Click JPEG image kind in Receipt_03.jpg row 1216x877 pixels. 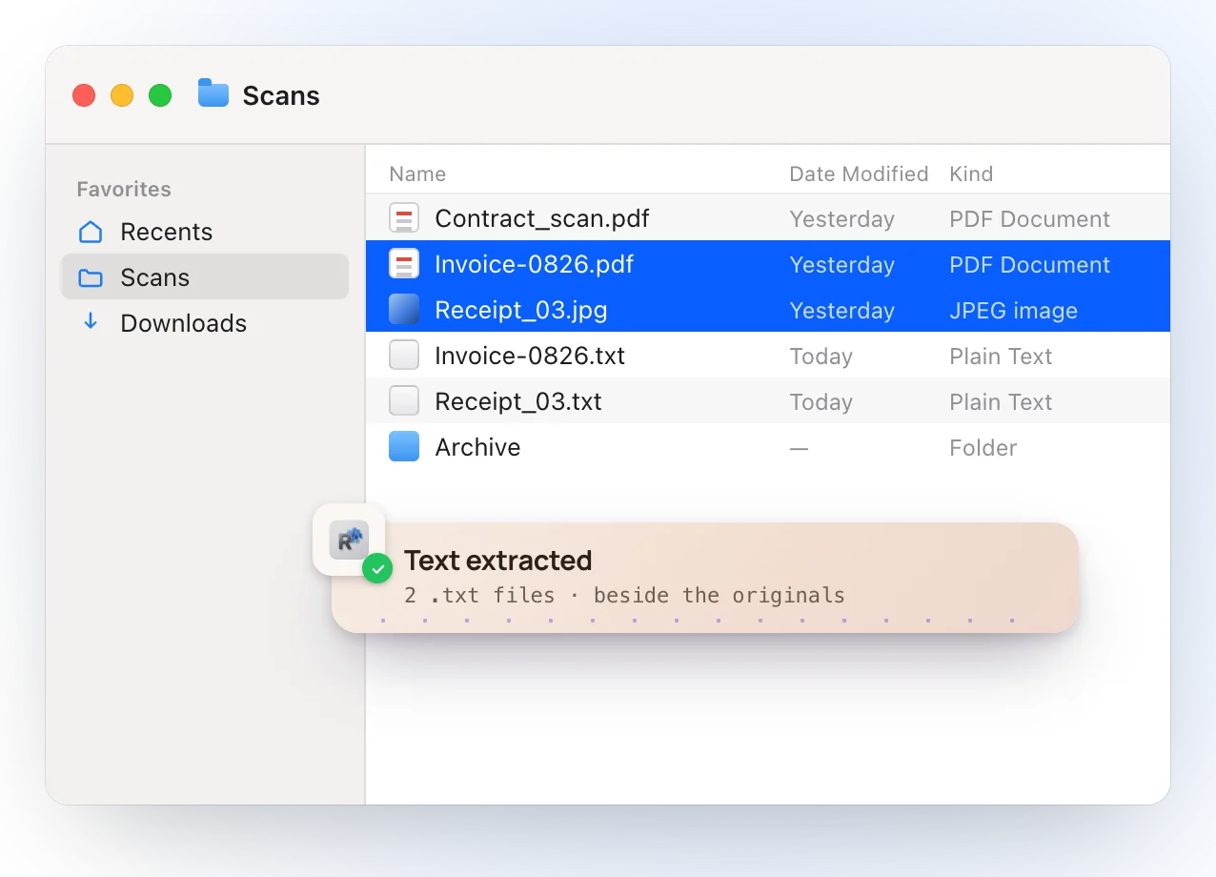coord(1013,311)
